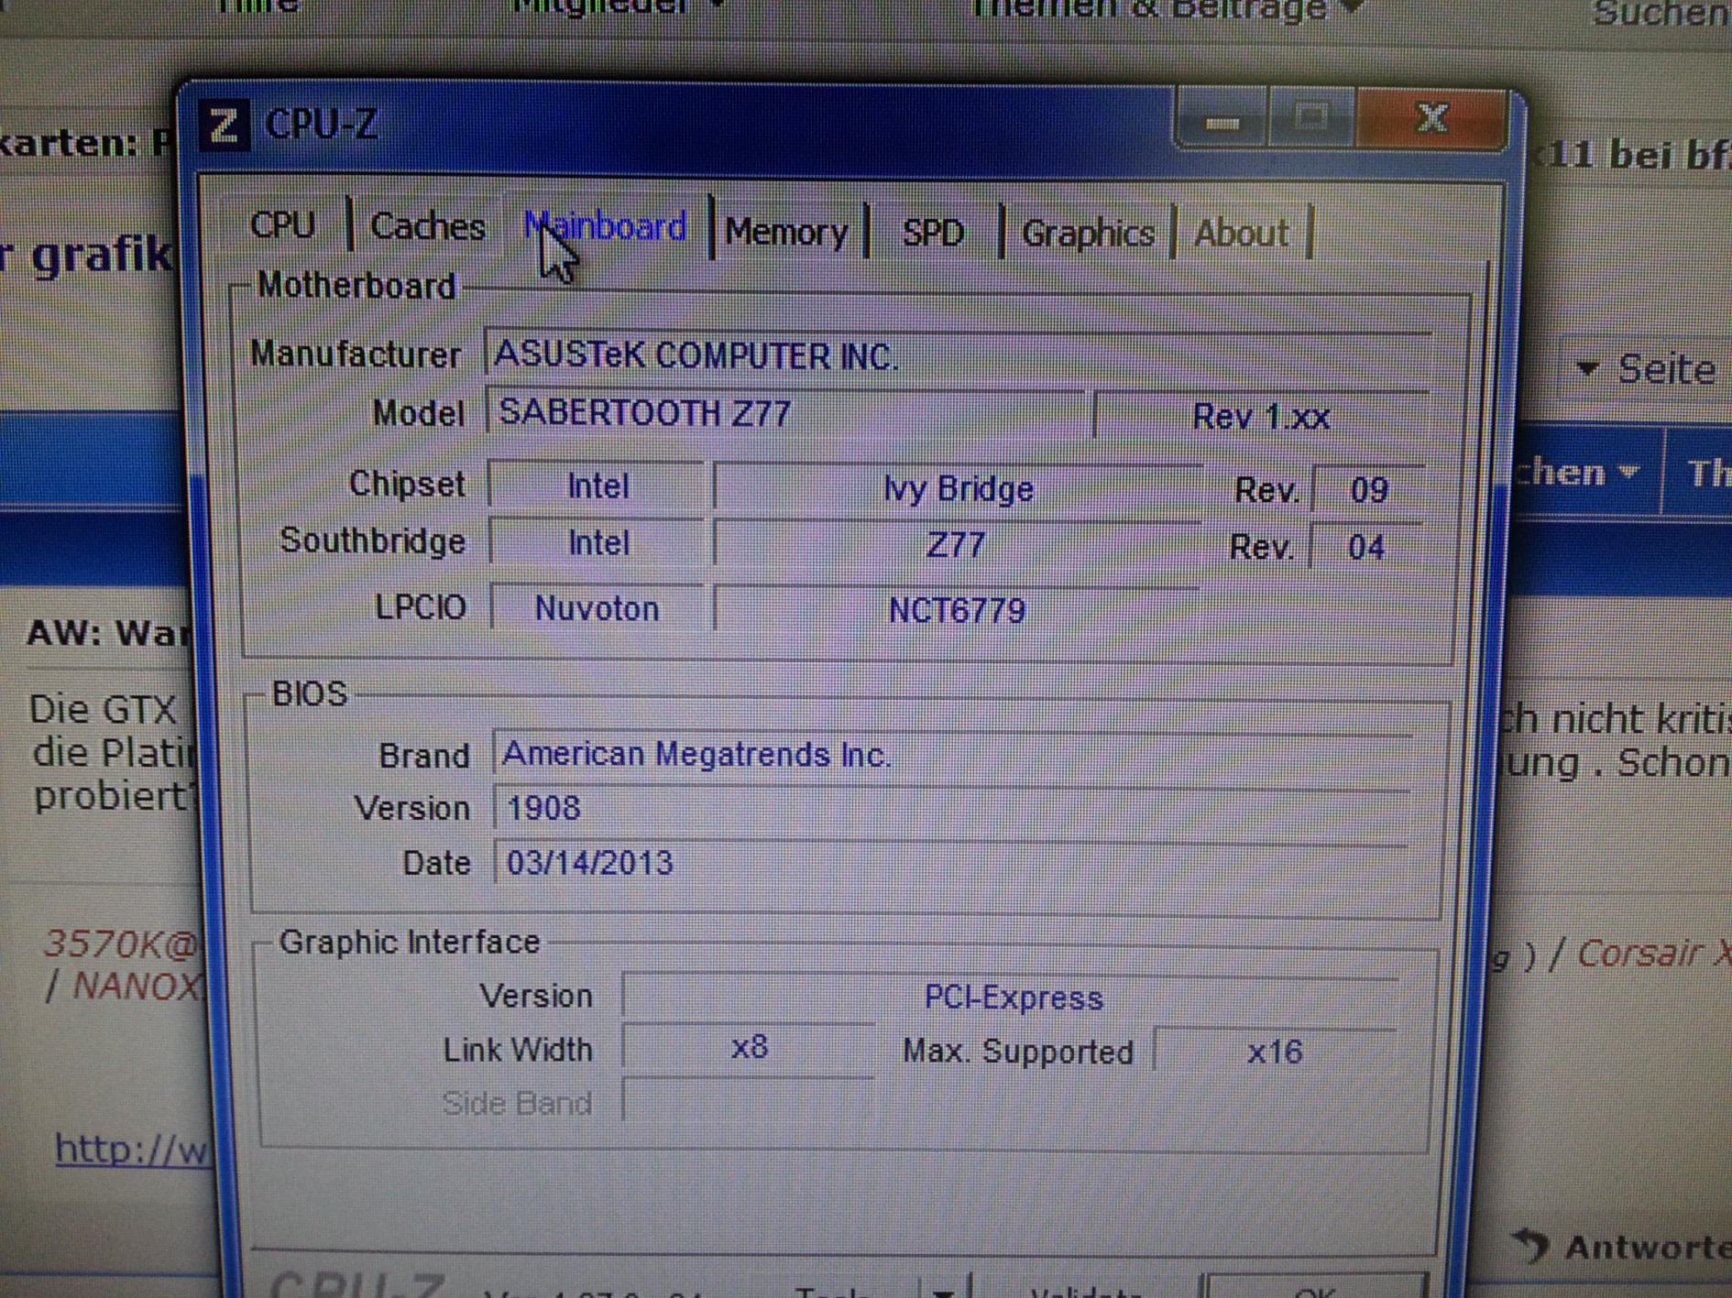This screenshot has width=1732, height=1298.
Task: Switch to the About tab
Action: [1242, 234]
